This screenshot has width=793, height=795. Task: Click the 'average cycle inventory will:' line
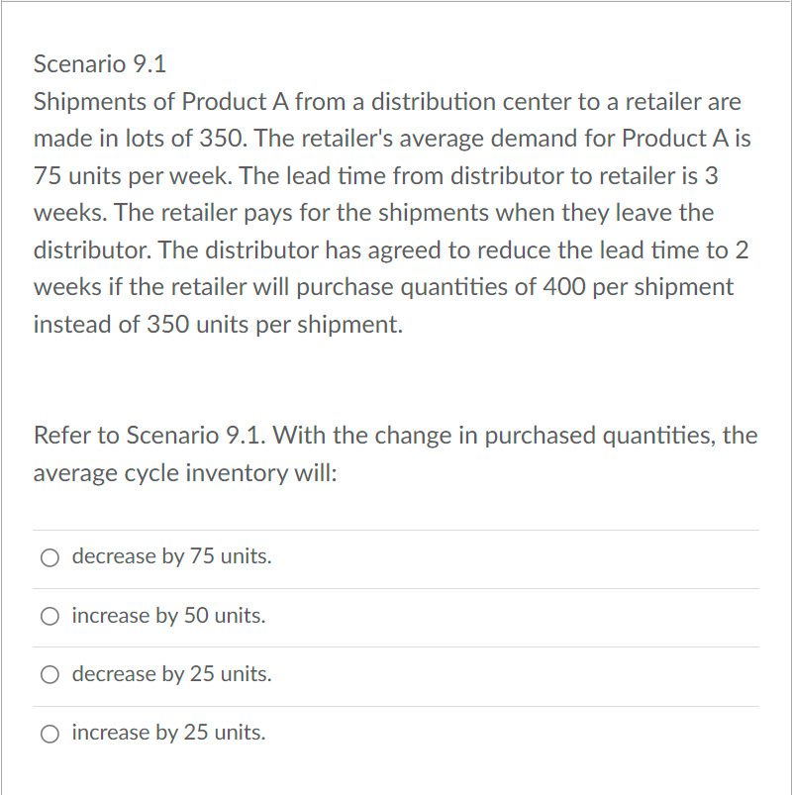pos(185,473)
